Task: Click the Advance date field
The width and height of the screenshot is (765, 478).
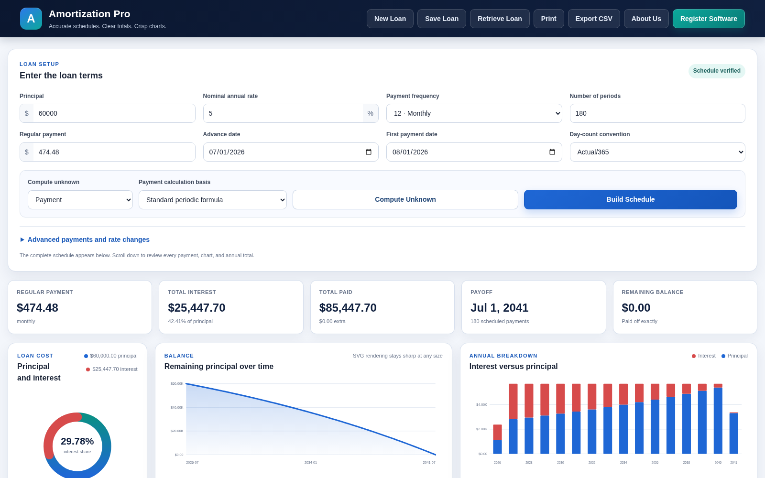Action: pos(291,152)
